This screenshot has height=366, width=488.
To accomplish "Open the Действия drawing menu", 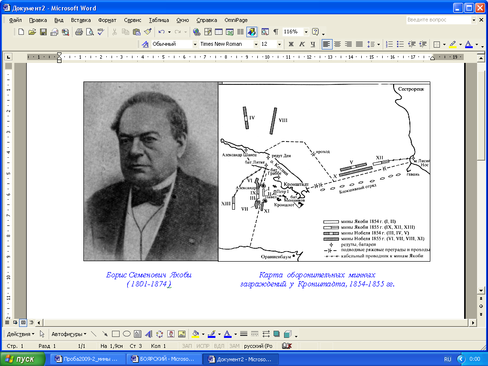I will (x=20, y=334).
